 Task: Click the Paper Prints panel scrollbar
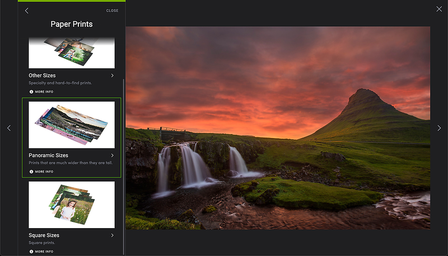(123, 167)
